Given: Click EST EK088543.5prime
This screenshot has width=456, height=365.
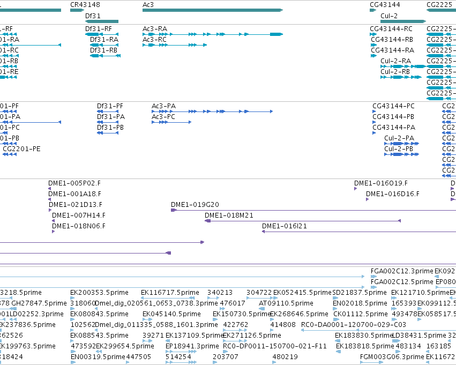Looking at the screenshot, I should 99,336.
